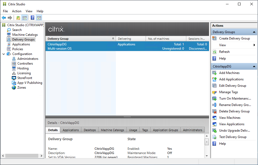Switch to the Machine Catalogs tab
This screenshot has width=258, height=165.
pos(113,130)
